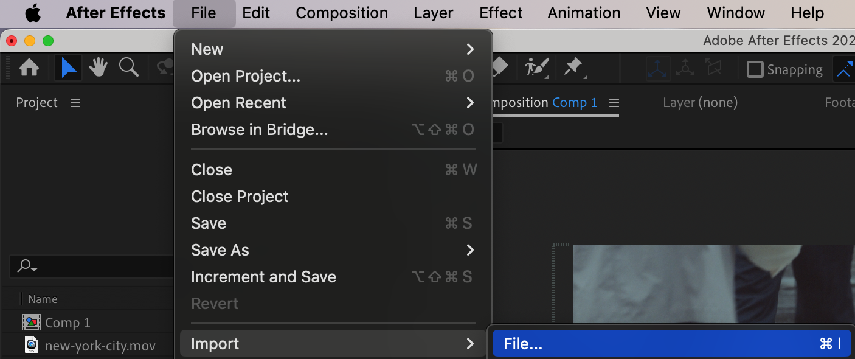This screenshot has width=855, height=359.
Task: Expand the New submenu
Action: click(x=333, y=49)
